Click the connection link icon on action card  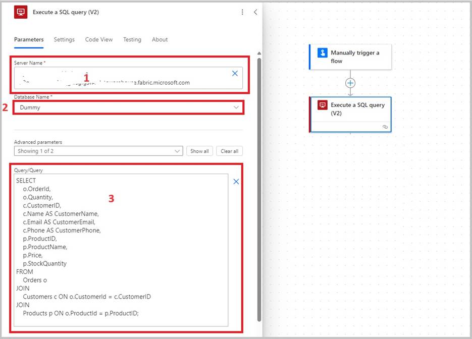(385, 127)
